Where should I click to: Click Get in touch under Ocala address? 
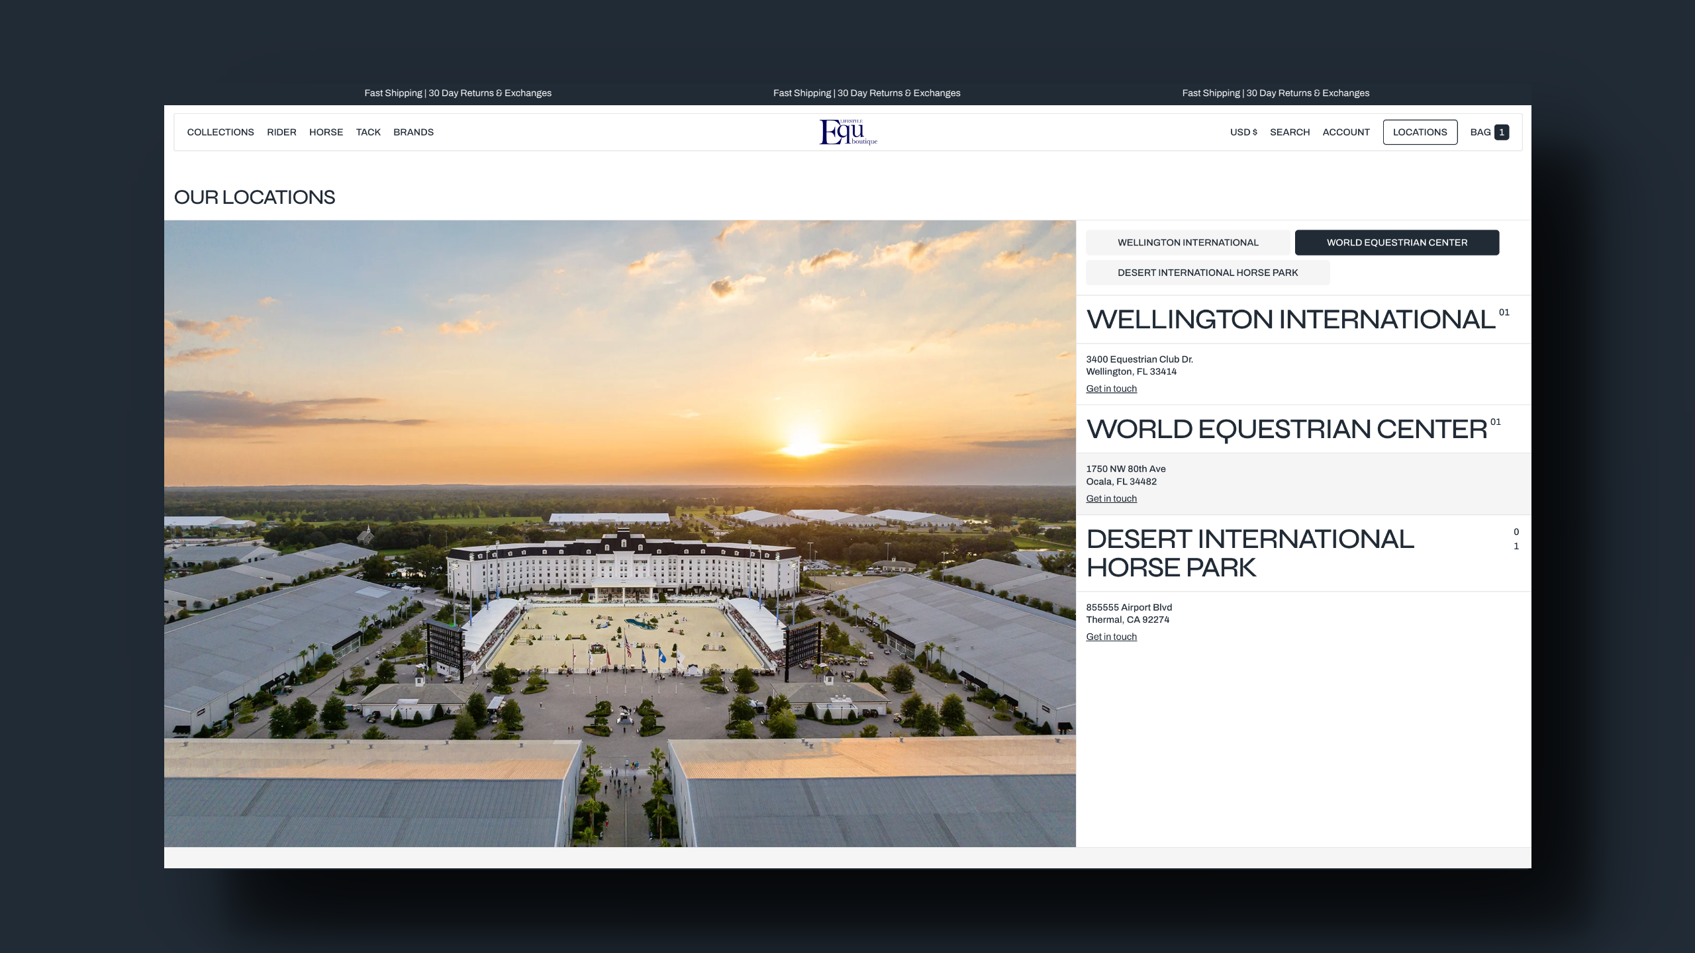pos(1111,499)
